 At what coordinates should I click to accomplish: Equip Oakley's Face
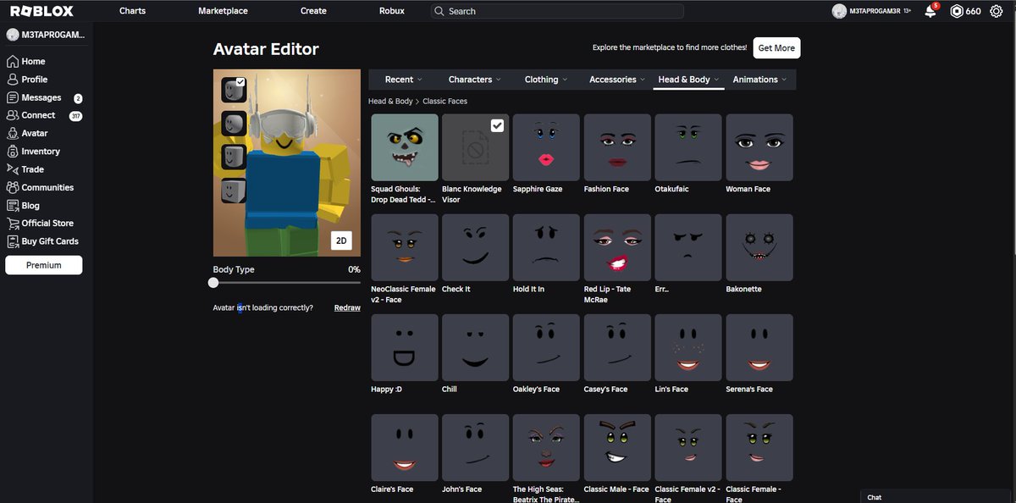pyautogui.click(x=546, y=348)
